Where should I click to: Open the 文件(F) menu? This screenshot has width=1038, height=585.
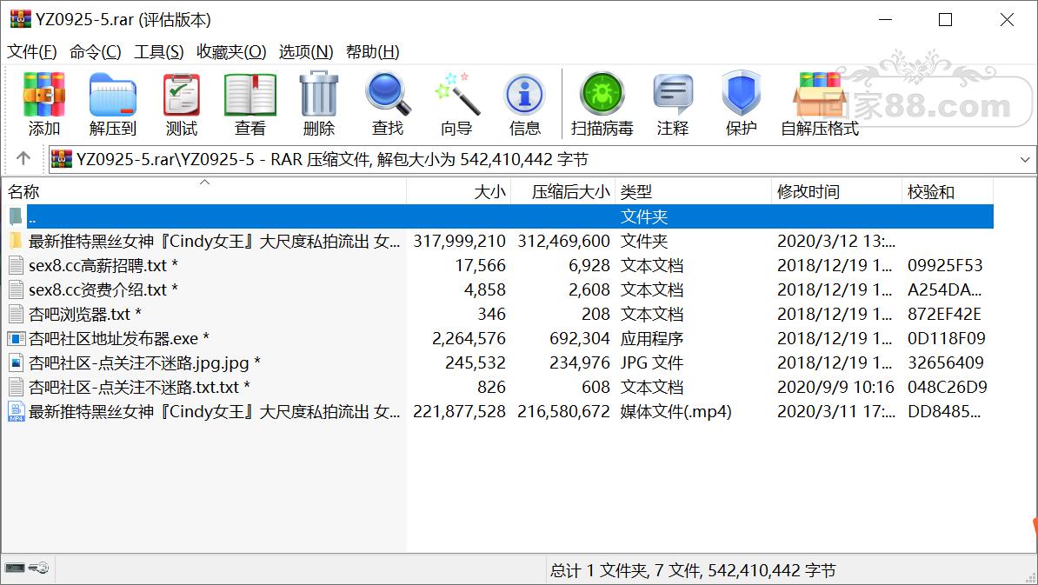click(32, 51)
